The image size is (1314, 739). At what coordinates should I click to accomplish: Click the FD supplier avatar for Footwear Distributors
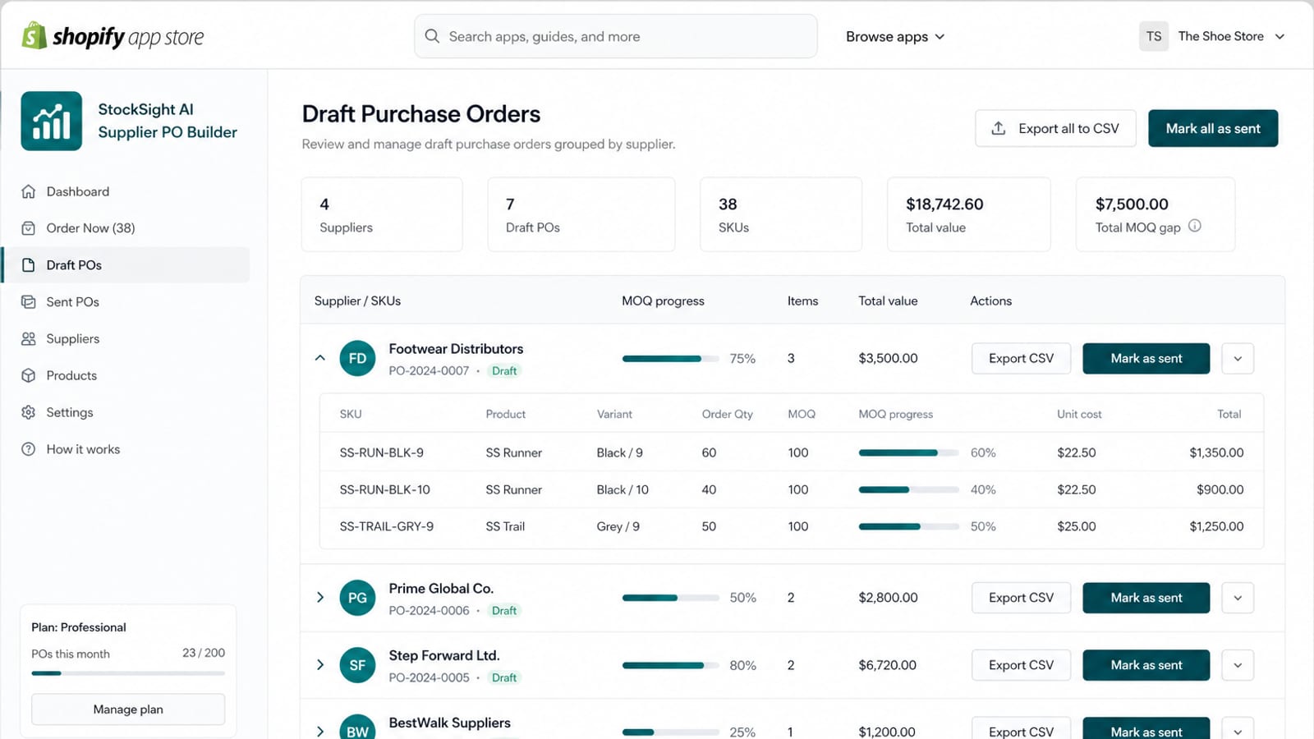[x=357, y=359]
